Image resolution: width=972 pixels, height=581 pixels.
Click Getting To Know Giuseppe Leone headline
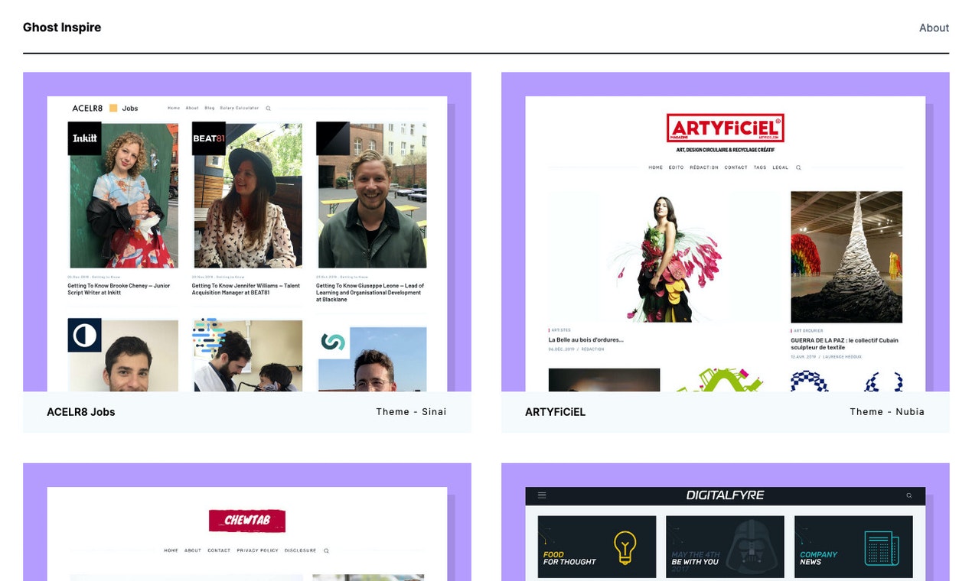click(370, 293)
